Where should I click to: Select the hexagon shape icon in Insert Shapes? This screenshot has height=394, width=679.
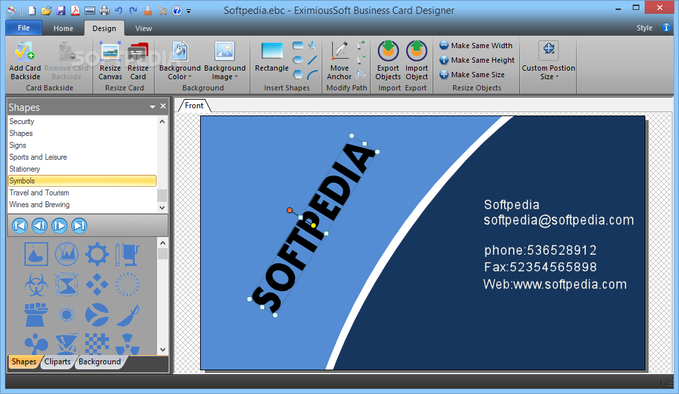pos(298,75)
